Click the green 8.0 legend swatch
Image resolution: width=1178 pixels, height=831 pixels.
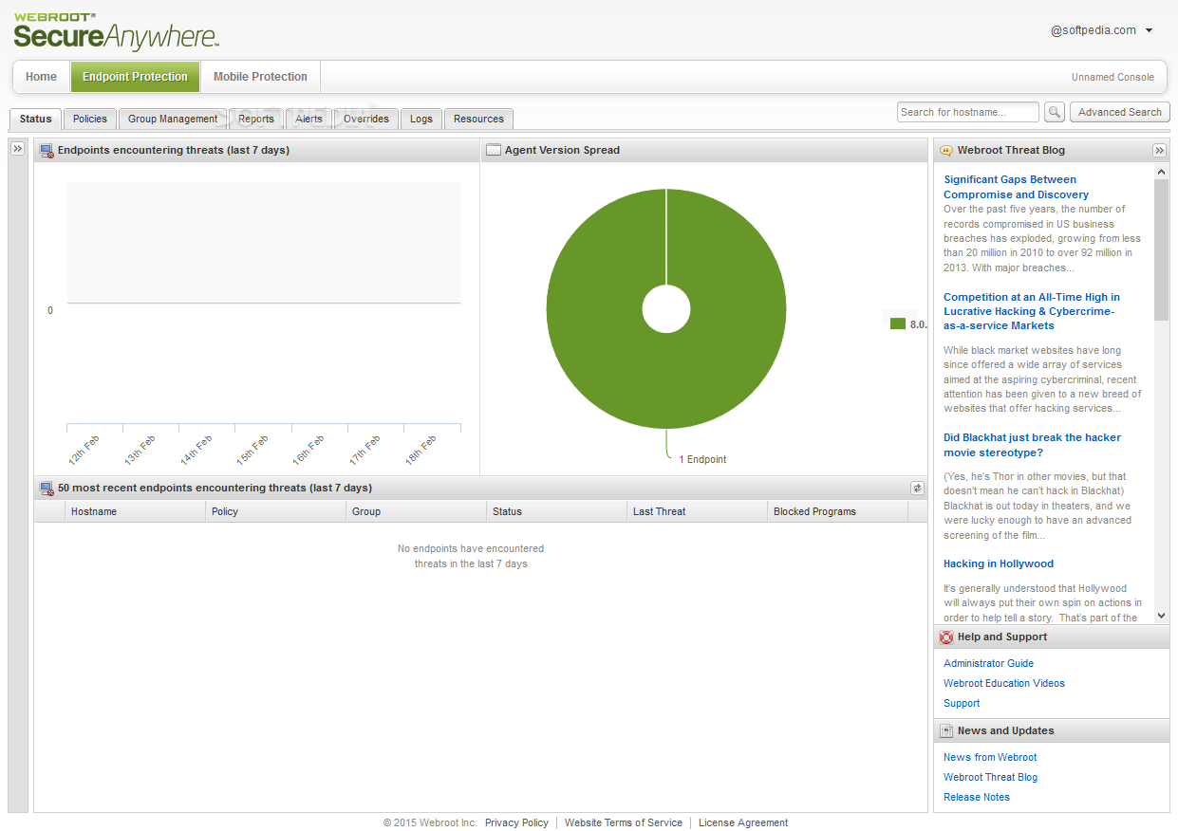click(x=897, y=323)
